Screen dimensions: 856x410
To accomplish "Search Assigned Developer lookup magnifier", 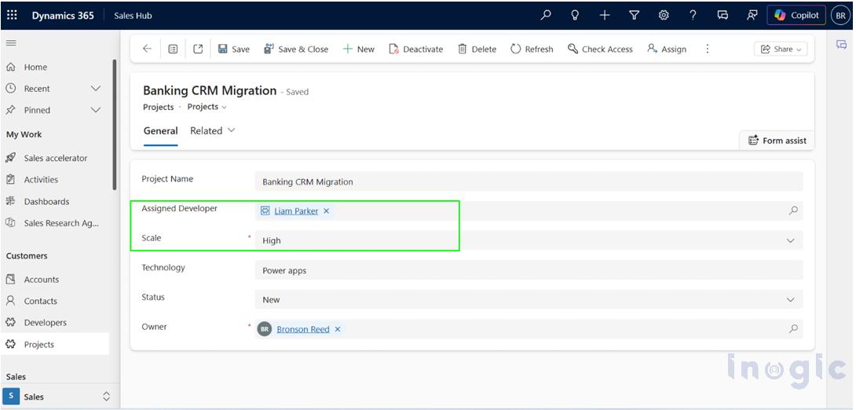I will 793,210.
